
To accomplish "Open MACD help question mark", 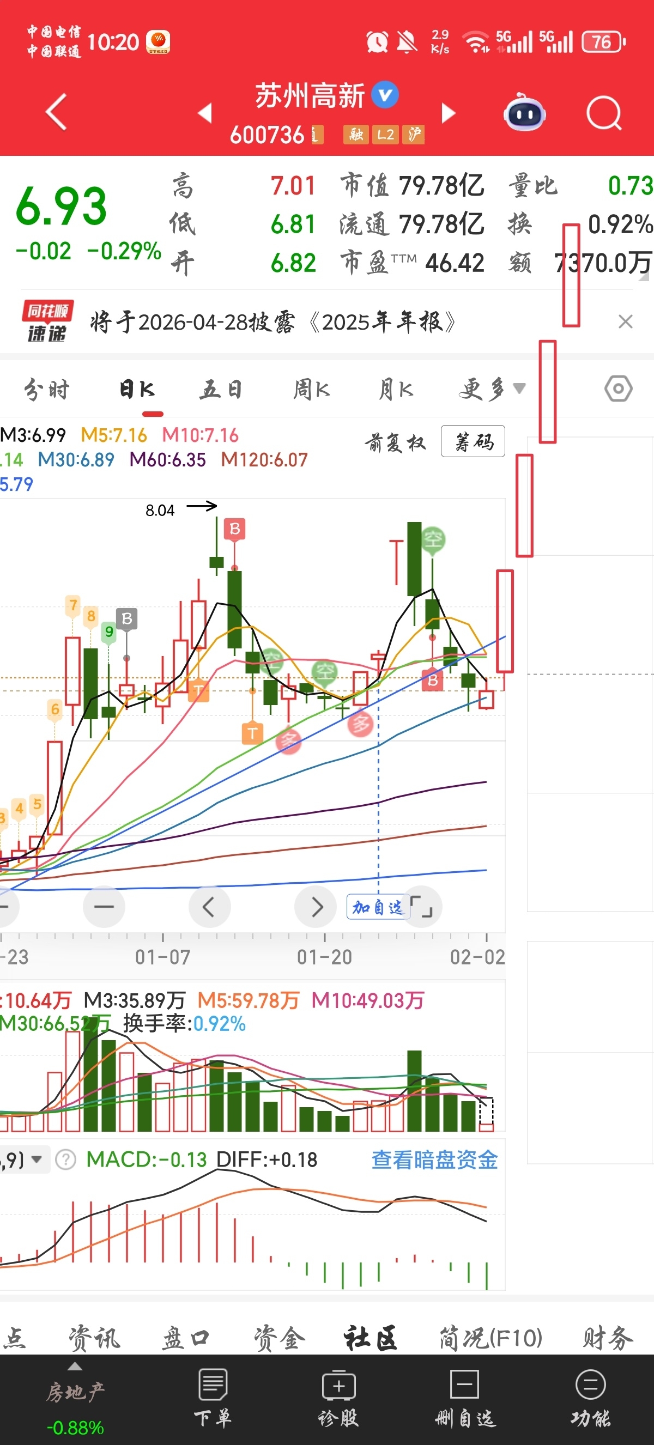I will (65, 1159).
